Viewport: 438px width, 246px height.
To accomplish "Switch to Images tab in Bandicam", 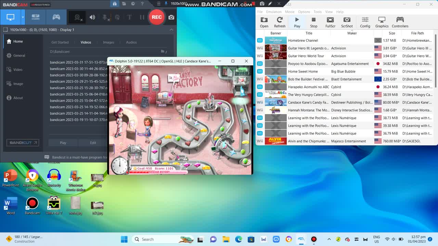I will coord(108,42).
